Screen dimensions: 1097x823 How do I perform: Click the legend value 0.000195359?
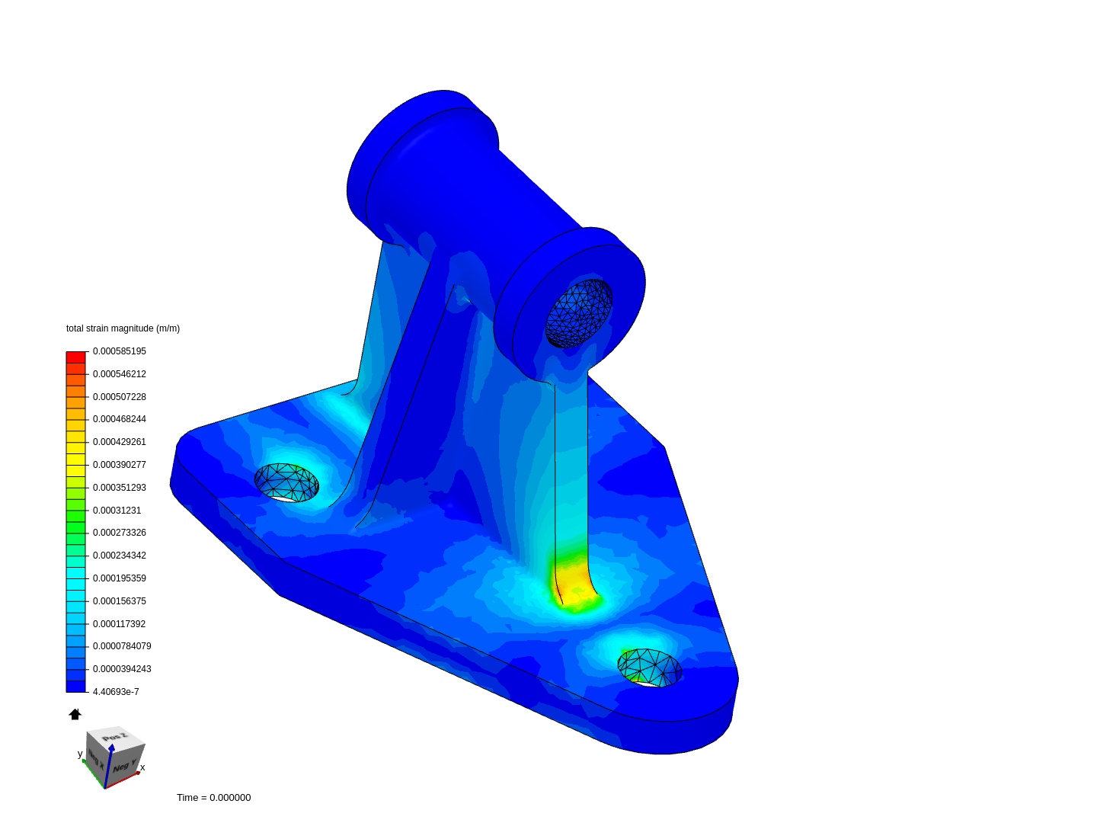point(120,578)
